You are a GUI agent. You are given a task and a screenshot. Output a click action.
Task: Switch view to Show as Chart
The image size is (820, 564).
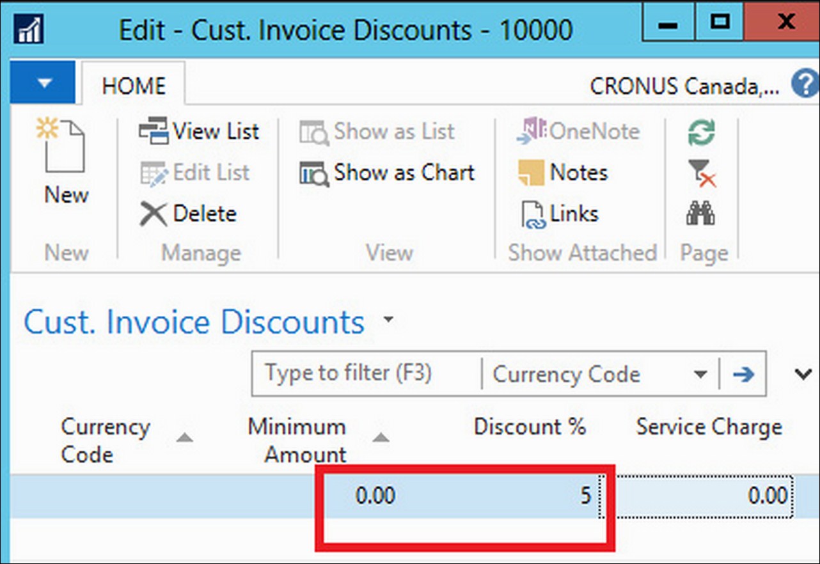pos(387,173)
